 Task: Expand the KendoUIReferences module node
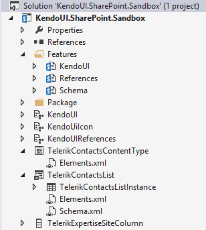pyautogui.click(x=23, y=139)
